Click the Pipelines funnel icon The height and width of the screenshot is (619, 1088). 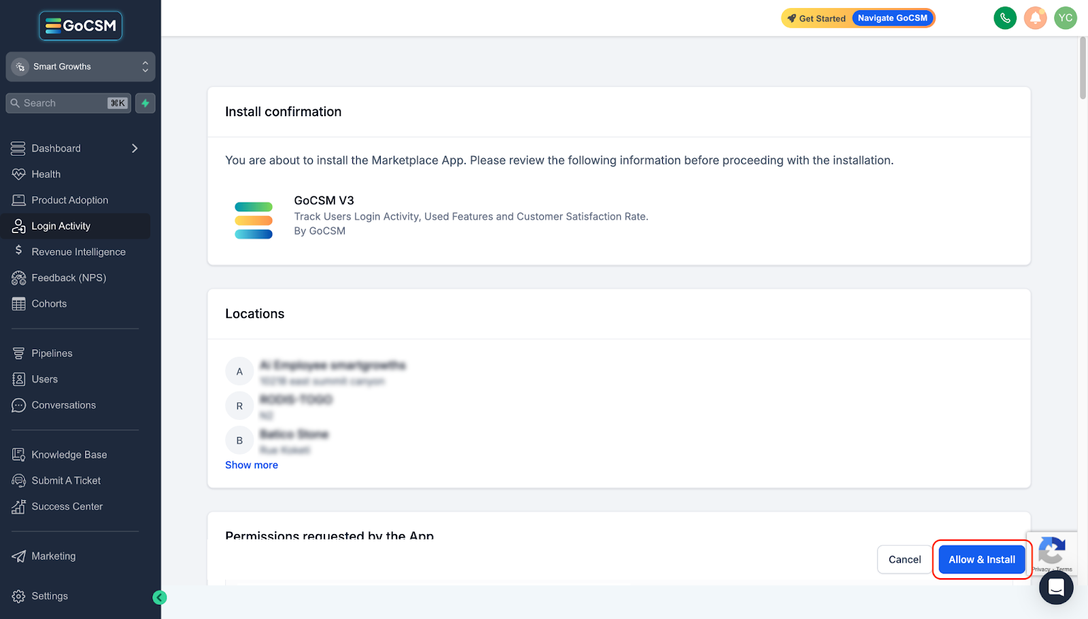(x=18, y=353)
